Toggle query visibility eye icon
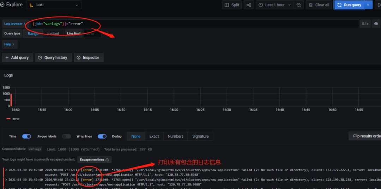The height and width of the screenshot is (189, 381). coord(376,24)
